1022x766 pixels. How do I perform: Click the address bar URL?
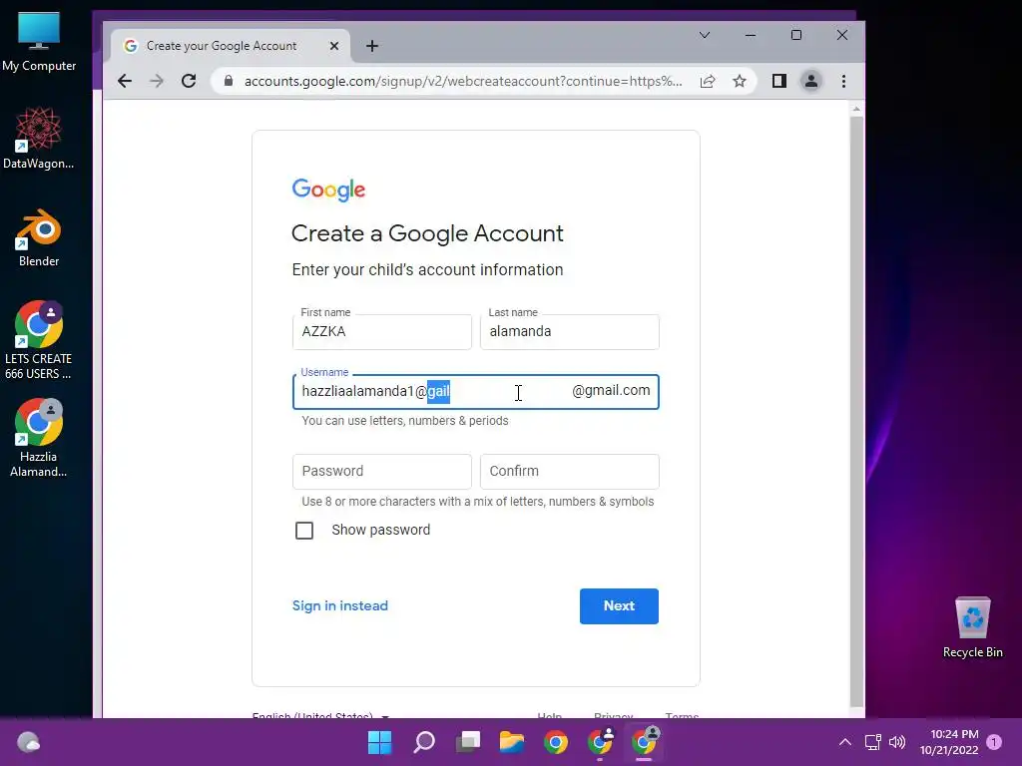click(x=463, y=81)
